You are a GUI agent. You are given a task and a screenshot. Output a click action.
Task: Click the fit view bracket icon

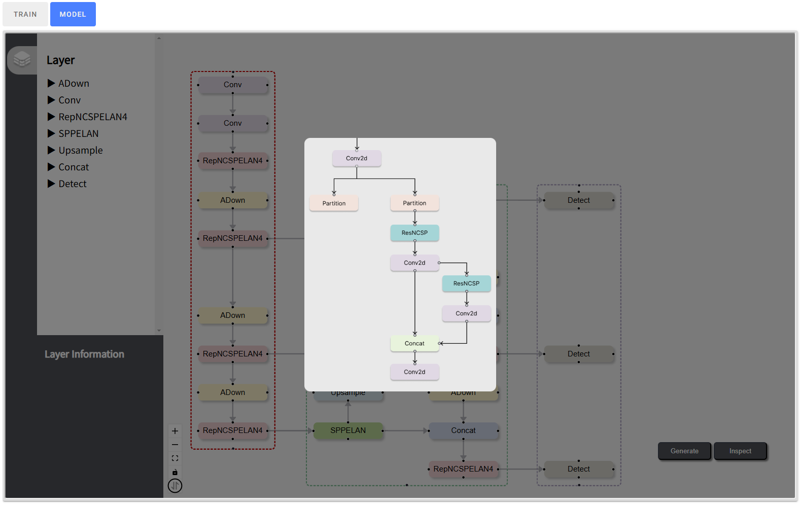click(x=175, y=458)
